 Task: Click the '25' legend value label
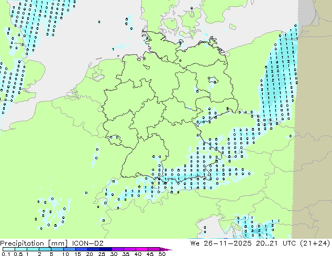(102, 254)
